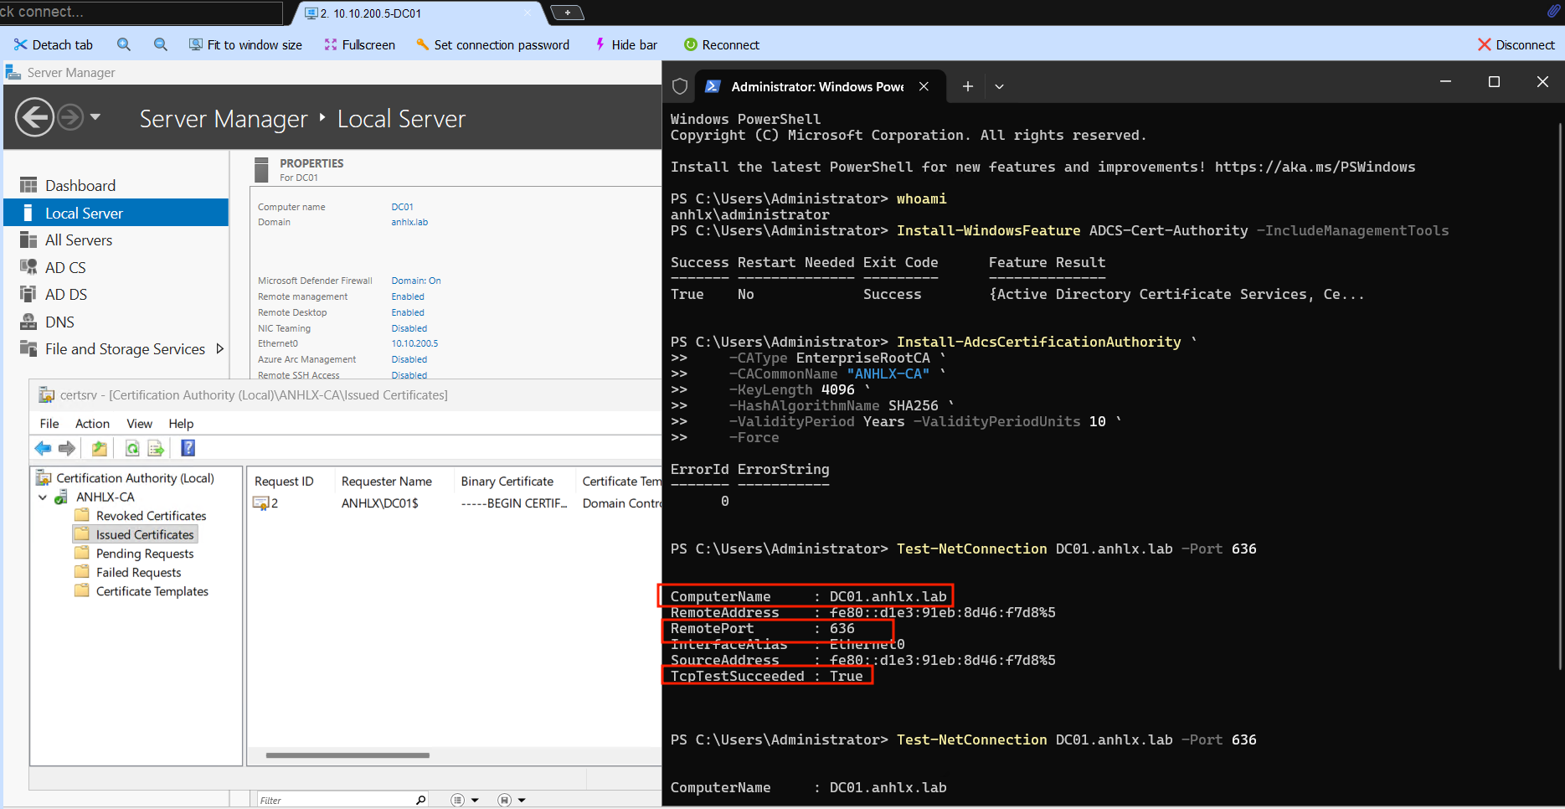Select Local Server in the sidebar
Screen dimensions: 1565x809
[116, 213]
